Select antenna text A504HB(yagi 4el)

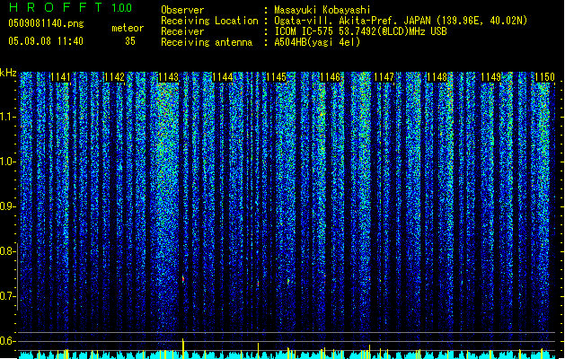point(317,42)
